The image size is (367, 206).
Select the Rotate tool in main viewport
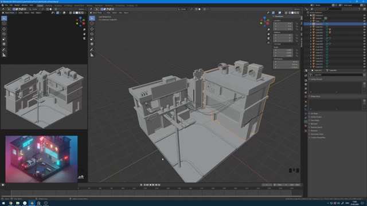(x=92, y=34)
